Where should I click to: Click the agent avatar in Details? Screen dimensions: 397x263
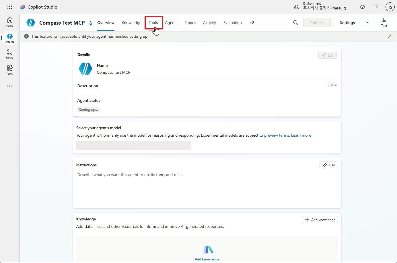[x=85, y=69]
